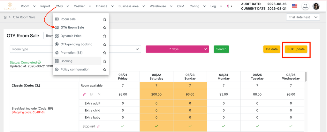This screenshot has width=327, height=132.
Task: Click the notification bell icon
Action: click(x=305, y=6)
